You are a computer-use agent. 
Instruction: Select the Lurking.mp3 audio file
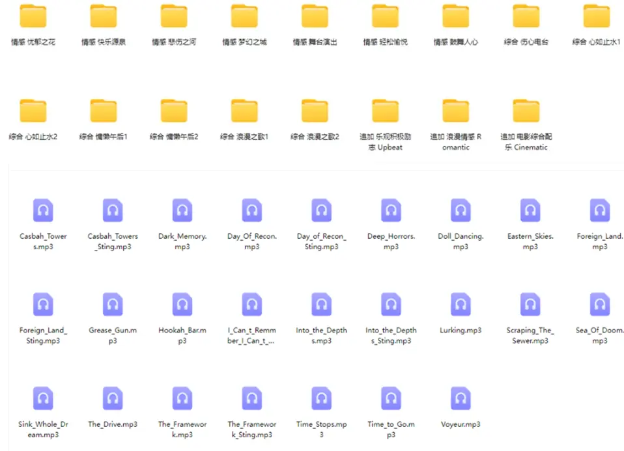(460, 303)
